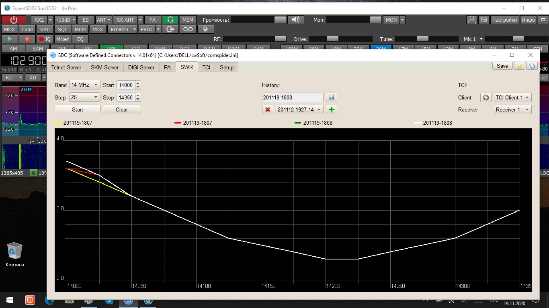Click the book icon next to the star
This screenshot has width=549, height=308.
[x=533, y=66]
